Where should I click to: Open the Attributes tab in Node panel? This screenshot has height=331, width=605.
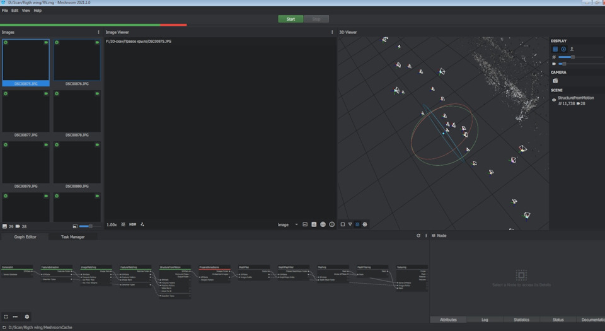(448, 320)
